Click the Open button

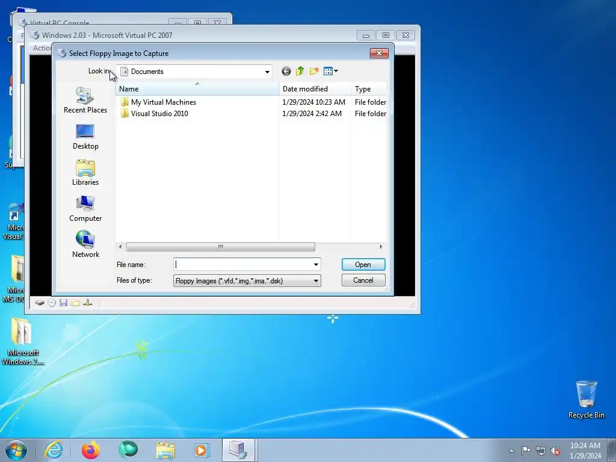pyautogui.click(x=363, y=265)
